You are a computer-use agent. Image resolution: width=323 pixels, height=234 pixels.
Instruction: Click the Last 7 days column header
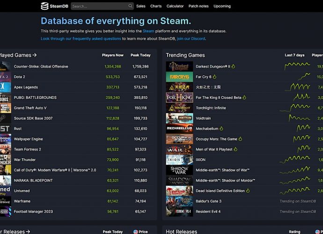click(x=294, y=55)
